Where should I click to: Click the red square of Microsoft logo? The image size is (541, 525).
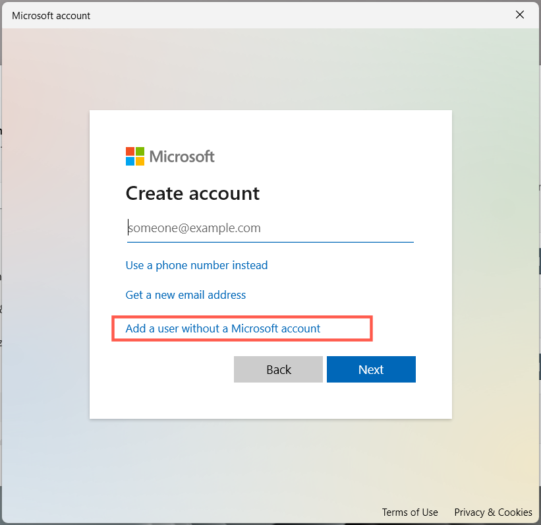tap(130, 152)
